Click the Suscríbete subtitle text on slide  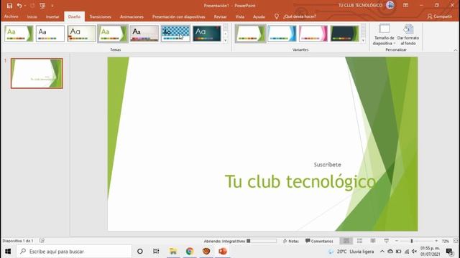coord(328,165)
